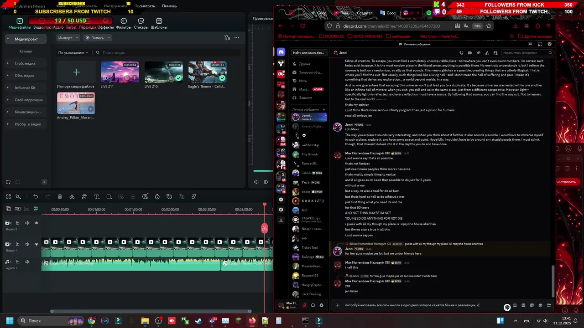Expand the Influence Kit tree item
Viewport: 584px width, 328px height.
8,87
